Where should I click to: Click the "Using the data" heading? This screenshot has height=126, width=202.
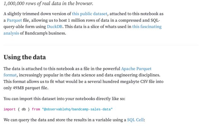coord(25,57)
